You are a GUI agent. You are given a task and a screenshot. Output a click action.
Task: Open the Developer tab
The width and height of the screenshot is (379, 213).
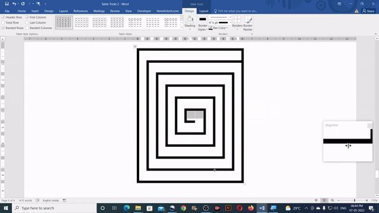point(144,11)
